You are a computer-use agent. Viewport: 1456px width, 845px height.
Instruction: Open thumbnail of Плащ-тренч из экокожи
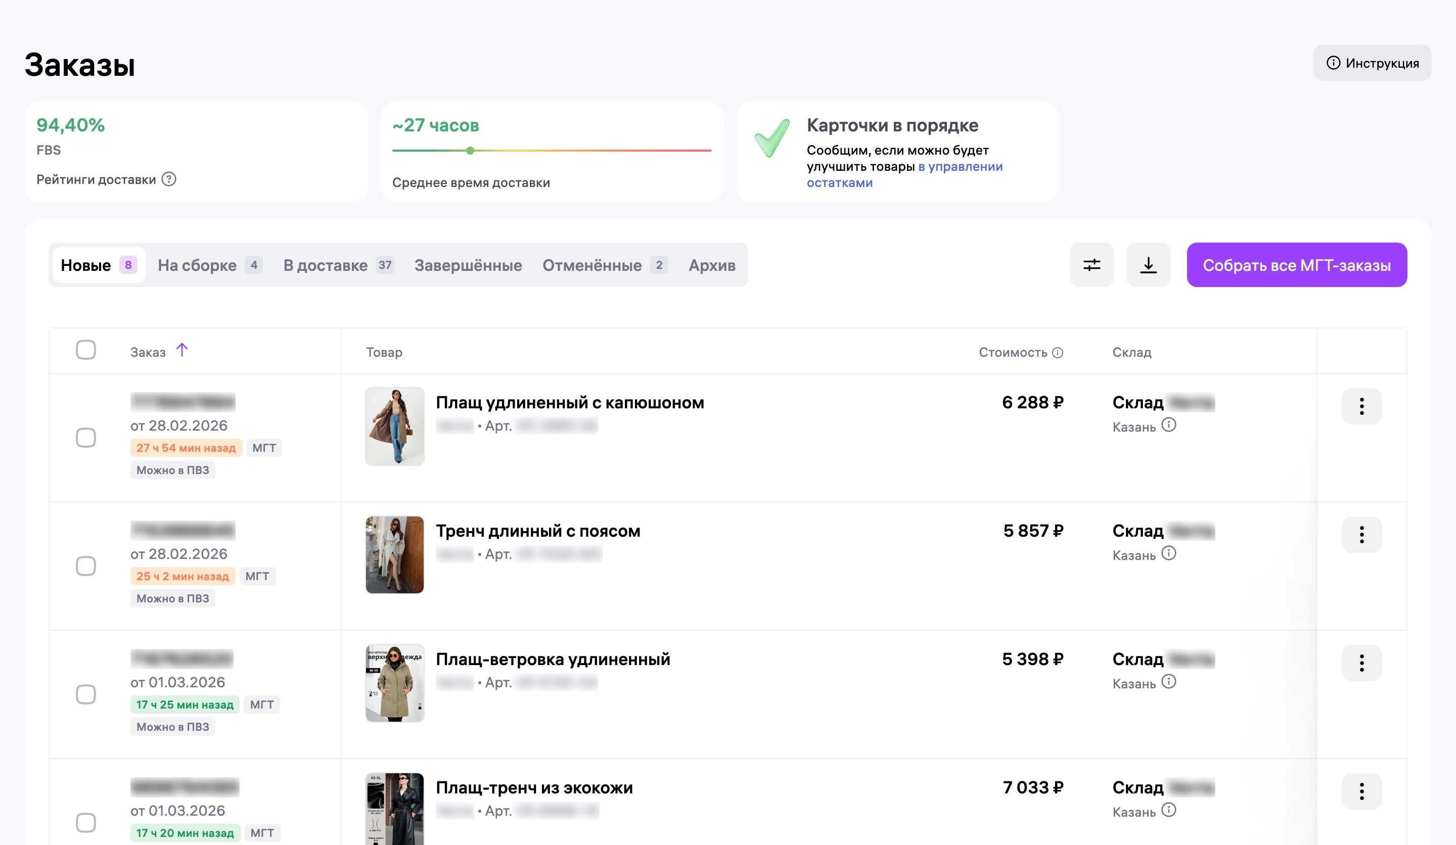pyautogui.click(x=395, y=809)
